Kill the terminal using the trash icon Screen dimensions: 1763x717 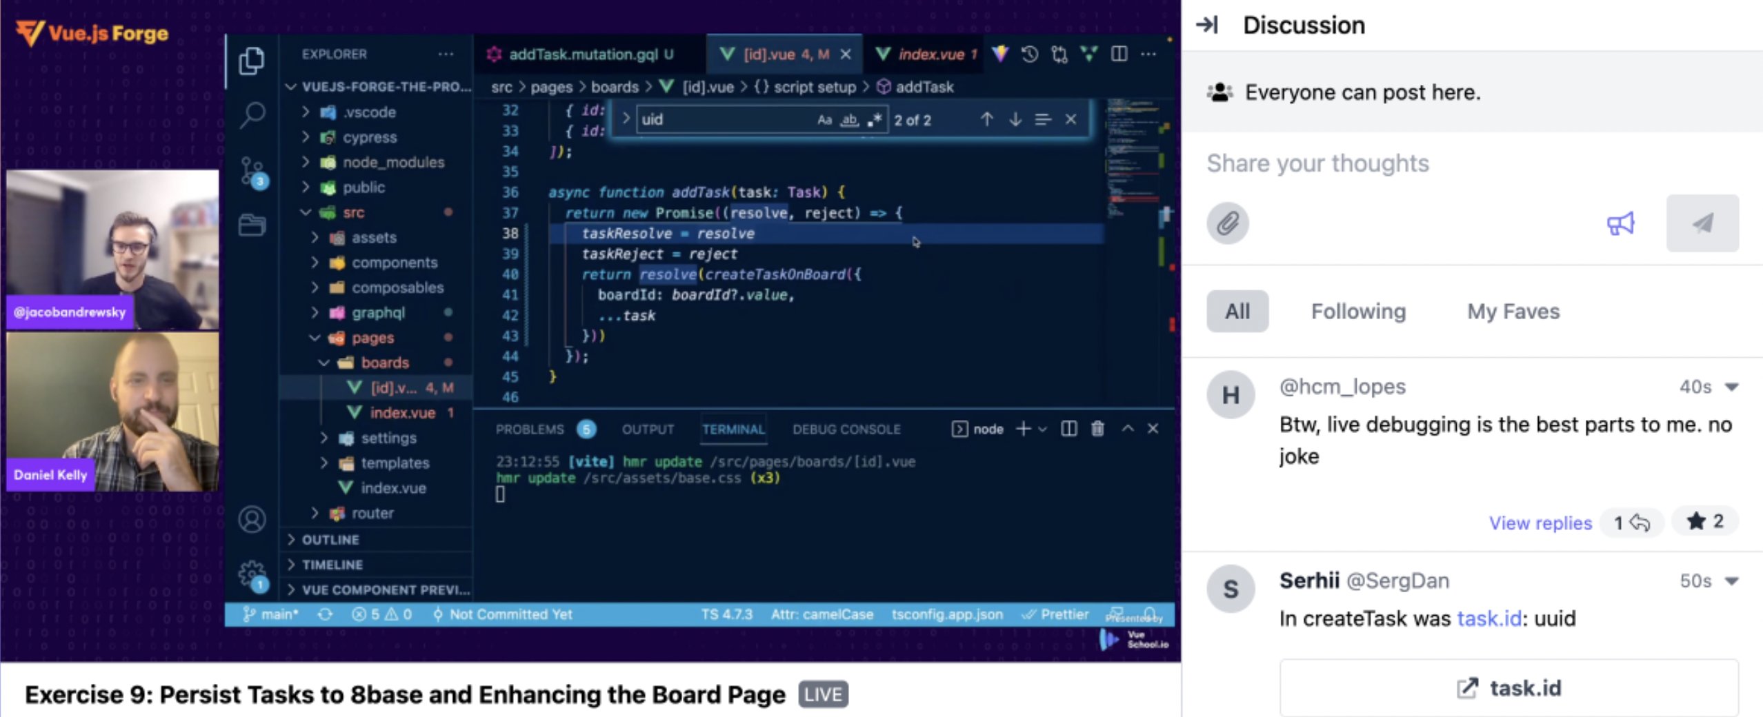tap(1098, 428)
